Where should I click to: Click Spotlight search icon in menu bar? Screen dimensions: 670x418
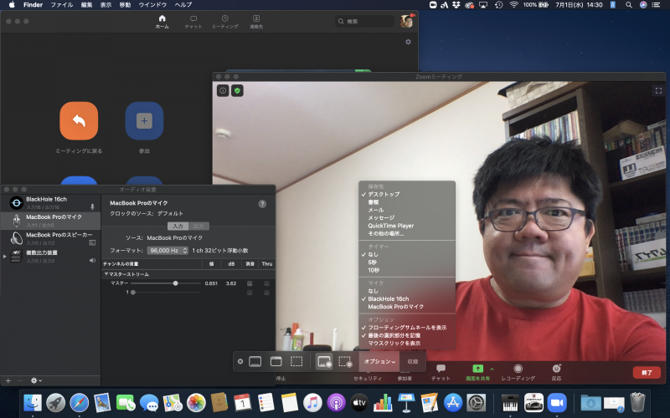click(629, 5)
